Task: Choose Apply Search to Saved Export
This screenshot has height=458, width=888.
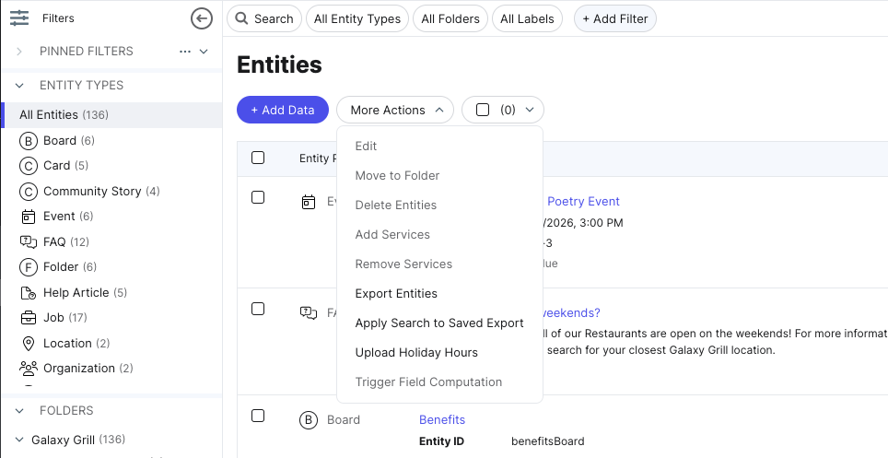Action: pyautogui.click(x=439, y=323)
